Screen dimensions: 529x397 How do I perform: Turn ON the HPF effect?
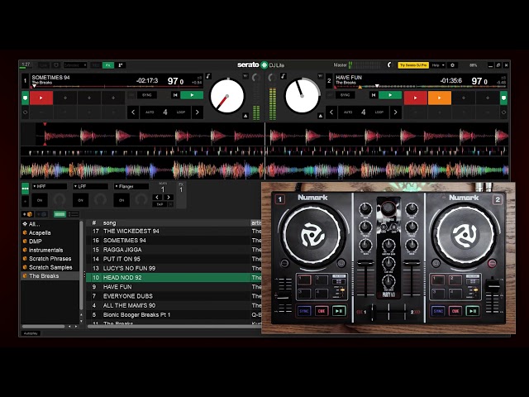click(40, 200)
